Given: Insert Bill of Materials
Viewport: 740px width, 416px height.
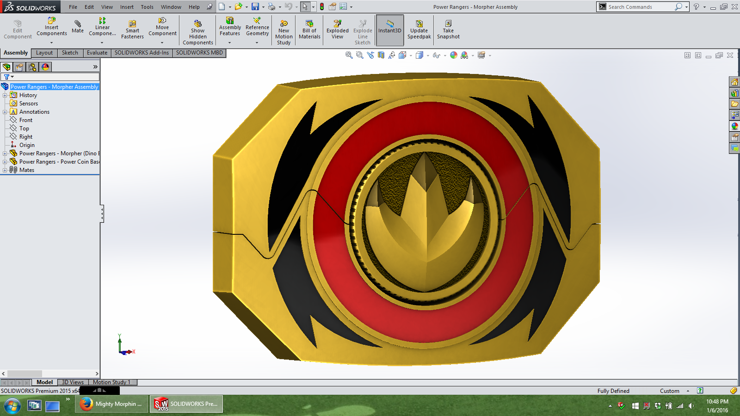Looking at the screenshot, I should tap(309, 30).
